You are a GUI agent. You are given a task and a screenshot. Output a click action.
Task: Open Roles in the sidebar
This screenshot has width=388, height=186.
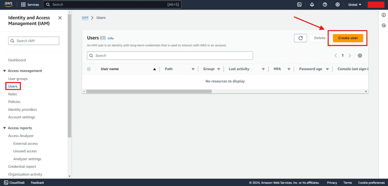point(13,94)
